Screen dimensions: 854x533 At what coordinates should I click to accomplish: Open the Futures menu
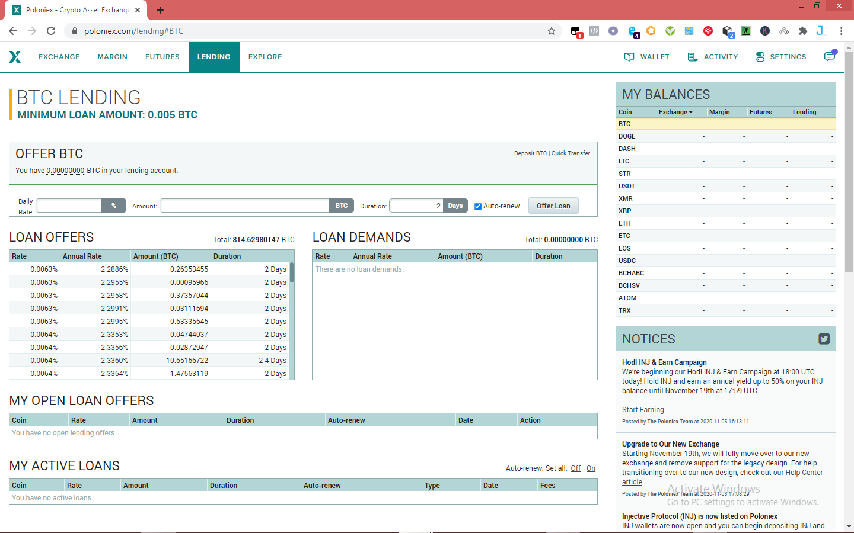pyautogui.click(x=162, y=57)
